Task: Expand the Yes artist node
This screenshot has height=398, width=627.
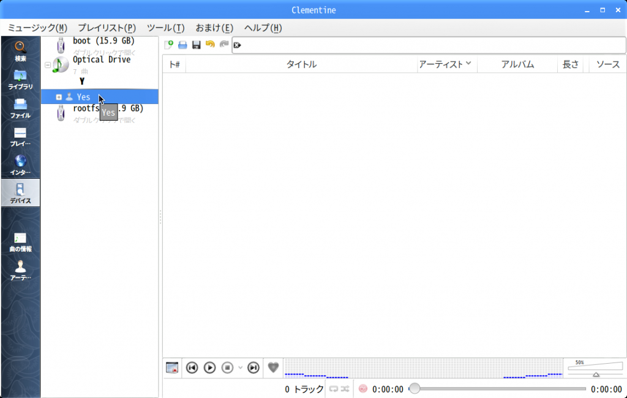Action: point(59,97)
